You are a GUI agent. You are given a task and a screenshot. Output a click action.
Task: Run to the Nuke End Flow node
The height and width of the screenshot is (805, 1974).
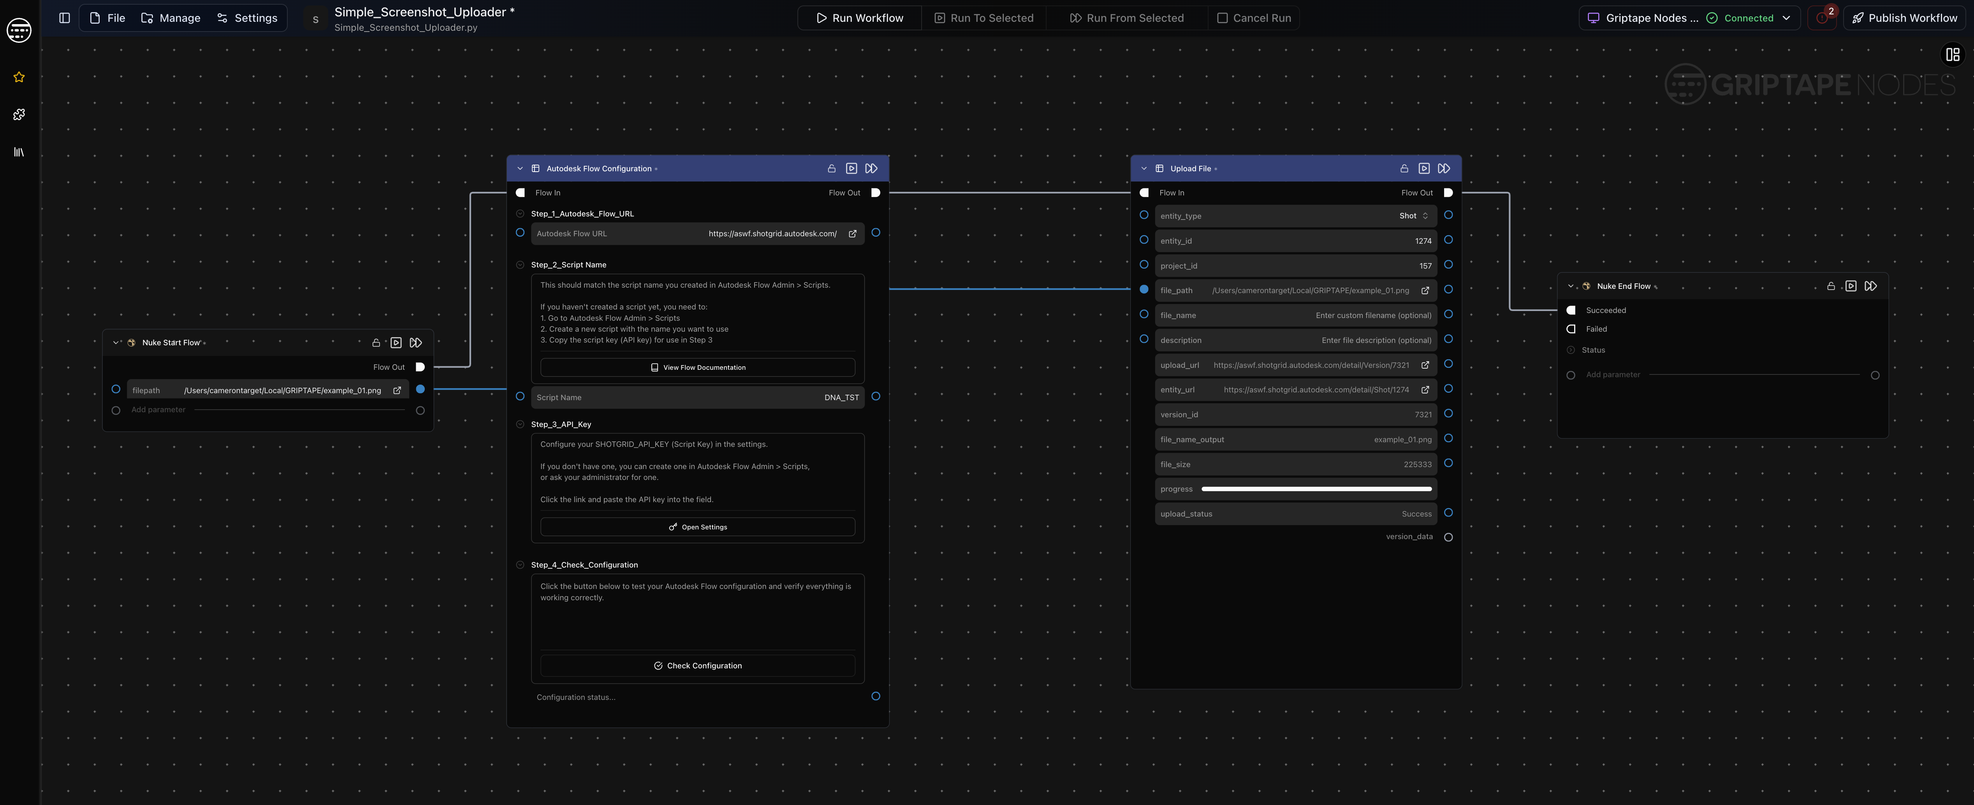tap(1851, 286)
